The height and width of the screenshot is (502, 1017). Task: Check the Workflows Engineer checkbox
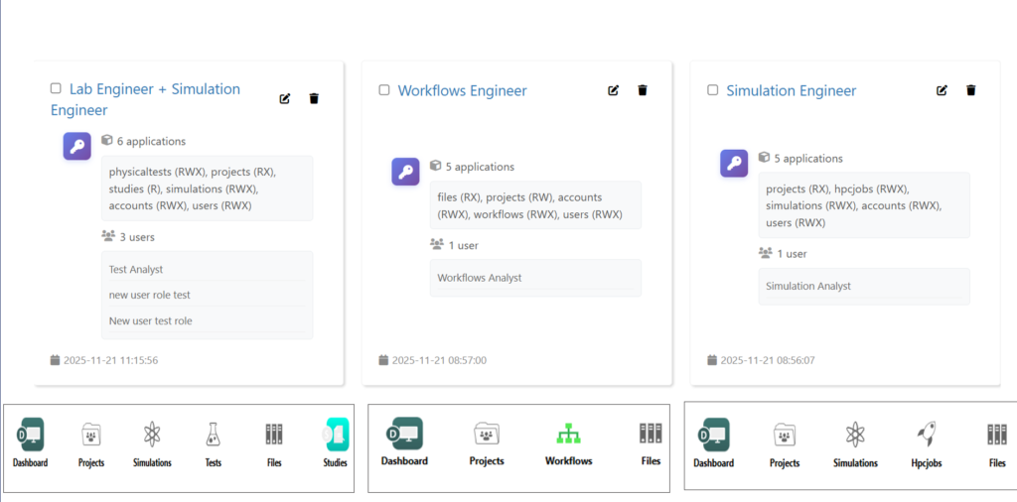pyautogui.click(x=384, y=90)
